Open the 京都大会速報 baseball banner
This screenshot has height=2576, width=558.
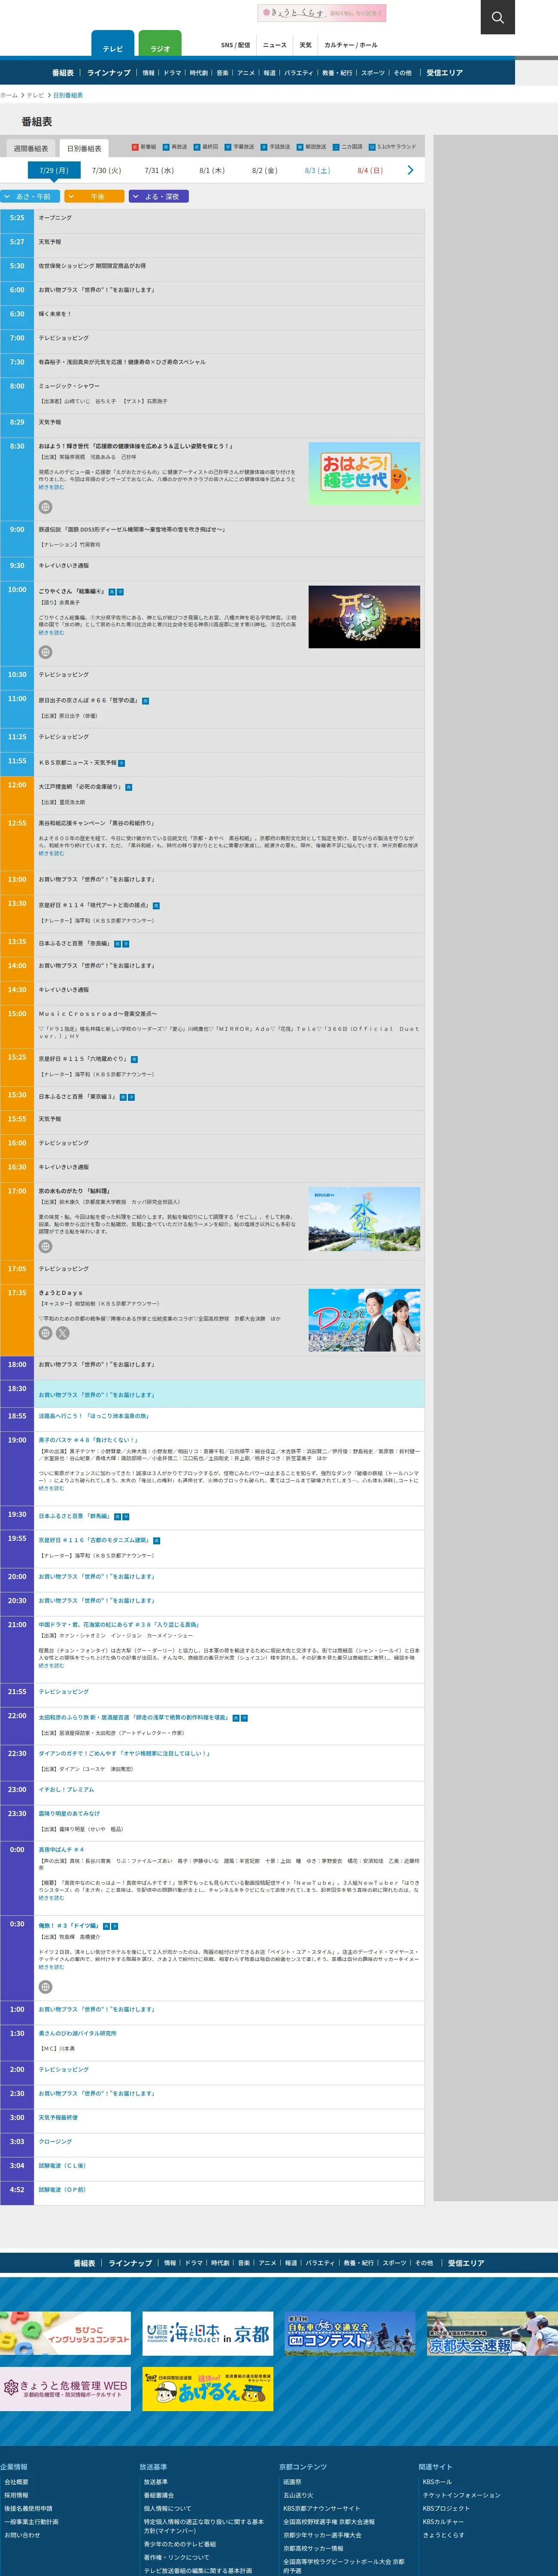coord(492,2333)
